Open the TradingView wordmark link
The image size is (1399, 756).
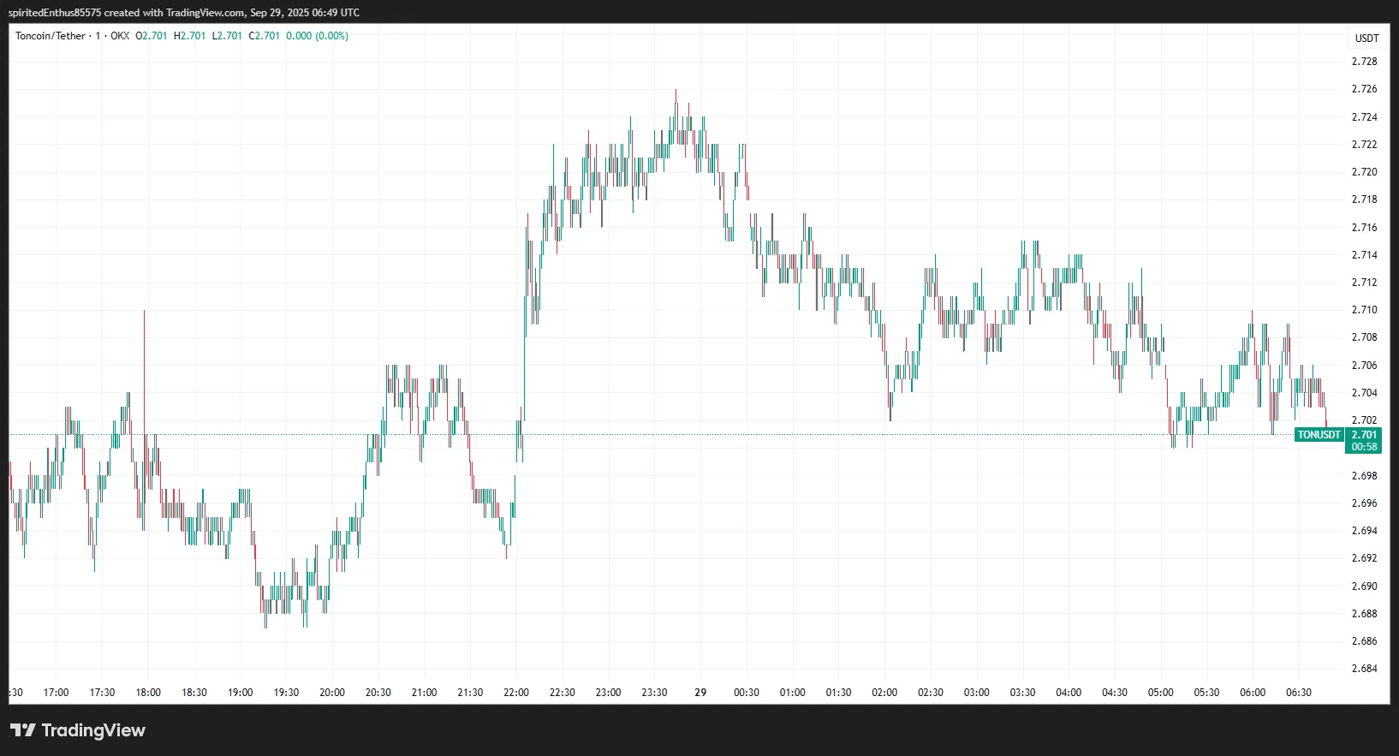click(93, 730)
